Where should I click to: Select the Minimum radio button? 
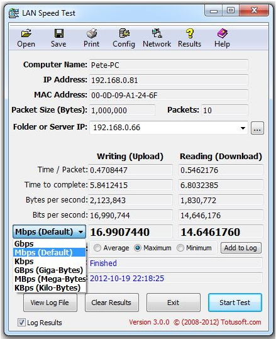(x=180, y=248)
